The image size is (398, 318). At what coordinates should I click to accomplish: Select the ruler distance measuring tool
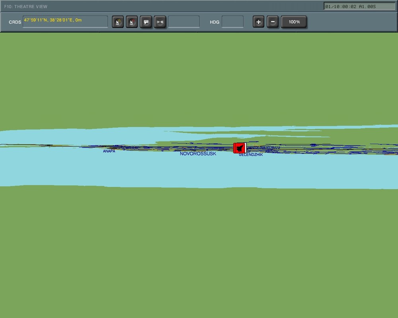(160, 22)
